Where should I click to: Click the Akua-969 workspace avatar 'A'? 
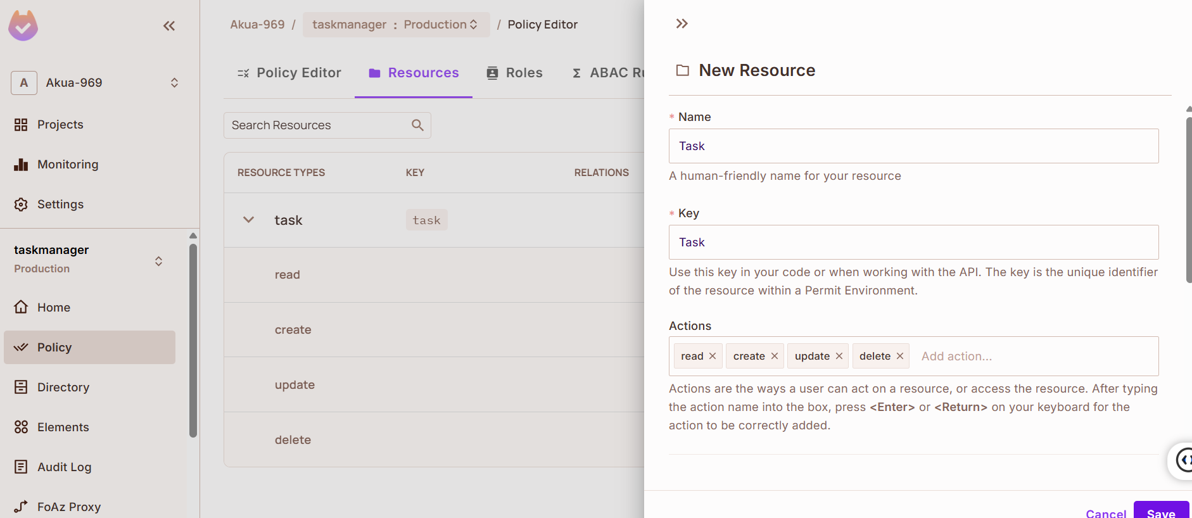pos(24,83)
